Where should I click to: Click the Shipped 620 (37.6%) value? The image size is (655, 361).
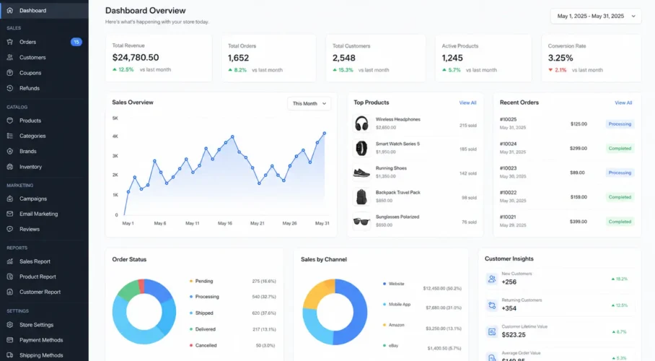[x=264, y=313]
